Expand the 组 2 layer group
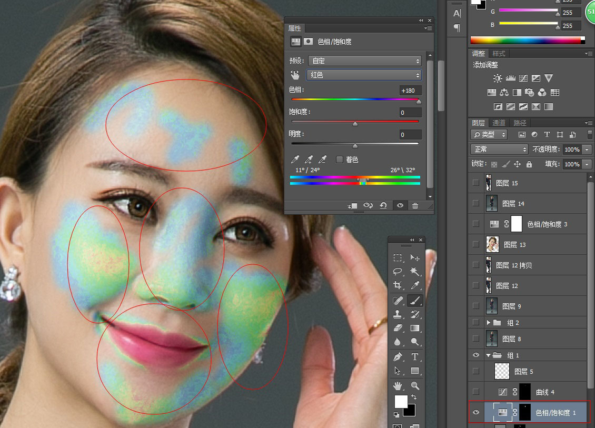595x428 pixels. click(489, 323)
